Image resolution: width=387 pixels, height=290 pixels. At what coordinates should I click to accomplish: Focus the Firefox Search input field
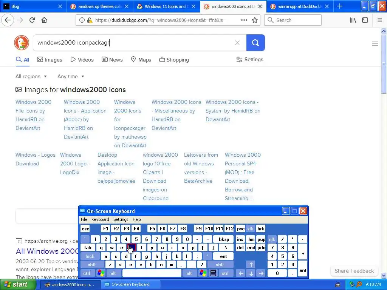[x=293, y=20]
